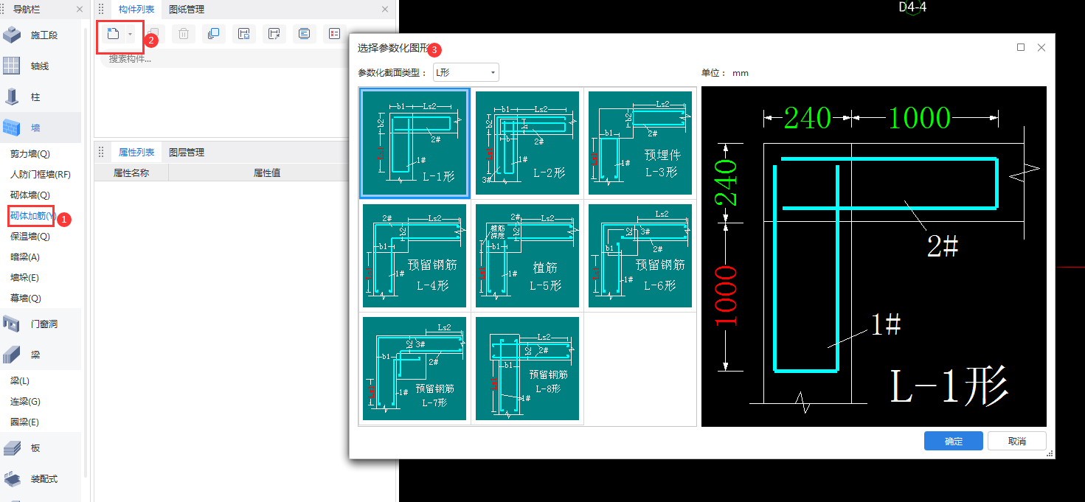The image size is (1085, 502).
Task: Select the 预埋件 L-3形 thumbnail
Action: click(x=640, y=143)
